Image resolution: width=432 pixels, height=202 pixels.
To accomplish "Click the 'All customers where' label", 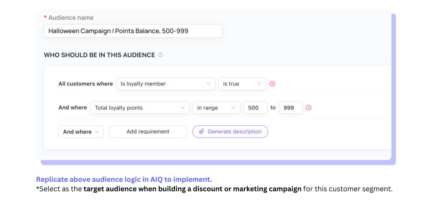I will coord(86,84).
